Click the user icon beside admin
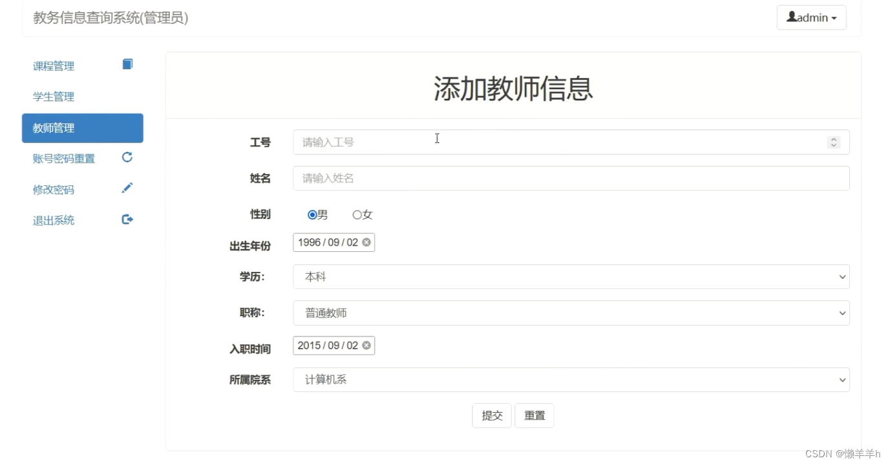This screenshot has width=890, height=465. pos(791,17)
